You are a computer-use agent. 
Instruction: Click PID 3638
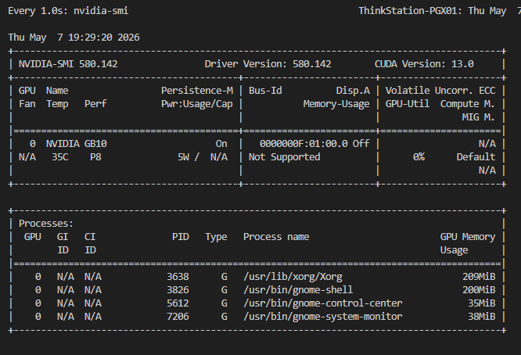[x=178, y=276]
